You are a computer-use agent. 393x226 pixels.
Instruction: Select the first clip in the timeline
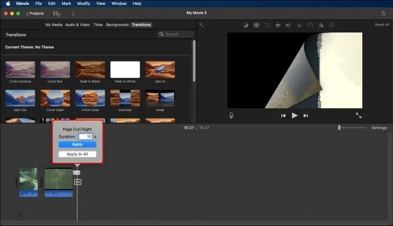pyautogui.click(x=29, y=182)
